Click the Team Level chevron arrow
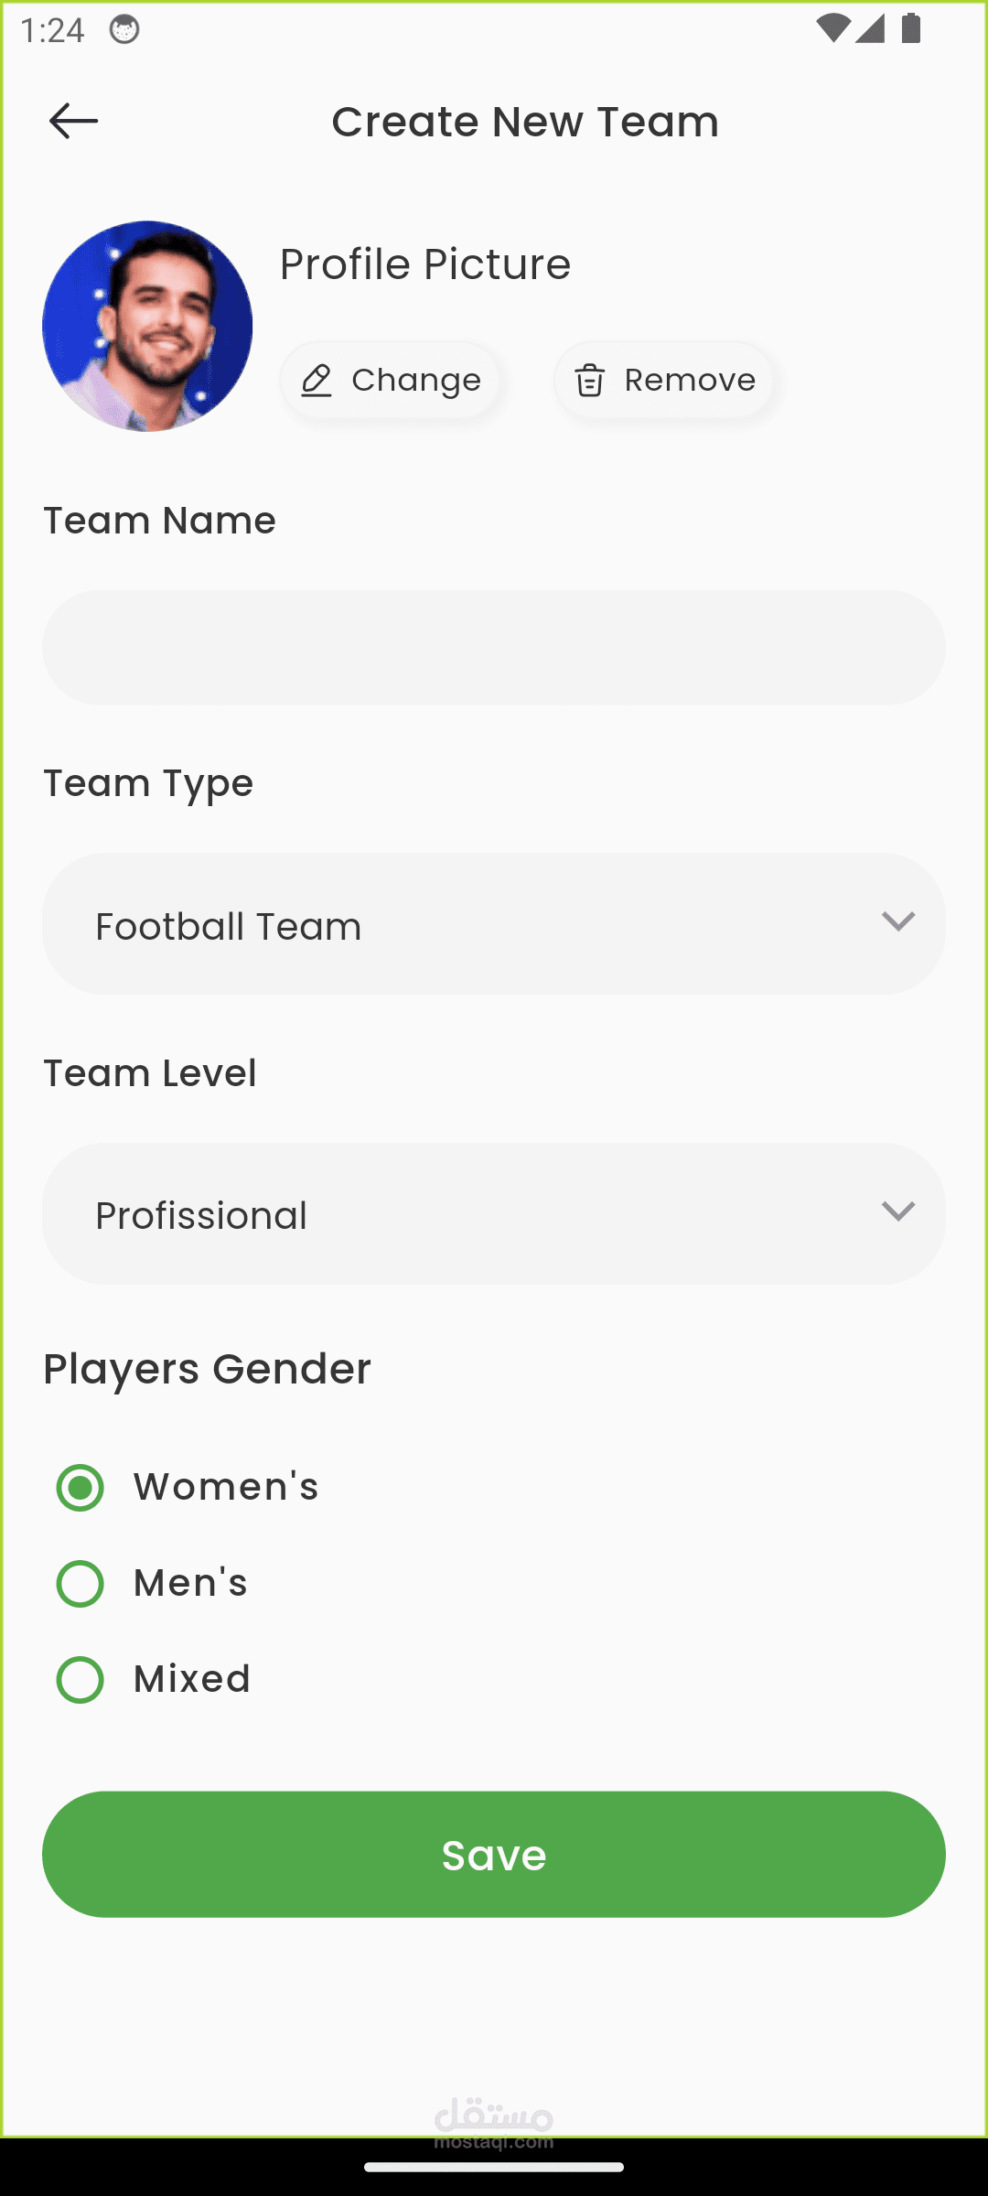Image resolution: width=988 pixels, height=2196 pixels. [898, 1211]
